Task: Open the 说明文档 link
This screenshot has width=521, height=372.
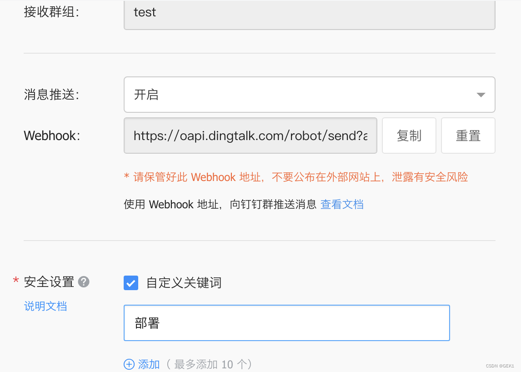Action: click(x=45, y=306)
